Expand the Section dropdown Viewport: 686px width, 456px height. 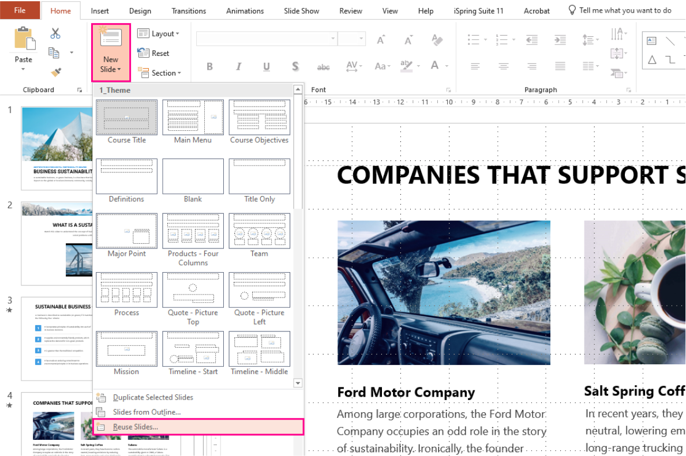159,73
